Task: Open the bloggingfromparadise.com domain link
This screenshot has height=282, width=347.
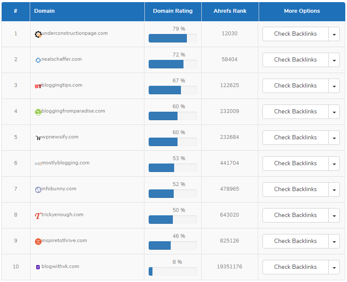Action: 73,111
